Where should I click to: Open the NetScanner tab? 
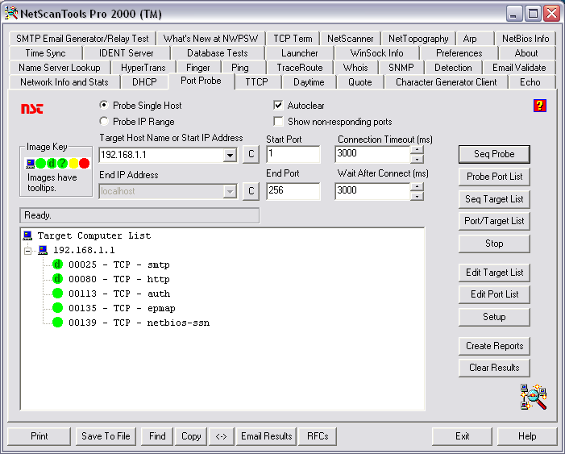tap(351, 39)
